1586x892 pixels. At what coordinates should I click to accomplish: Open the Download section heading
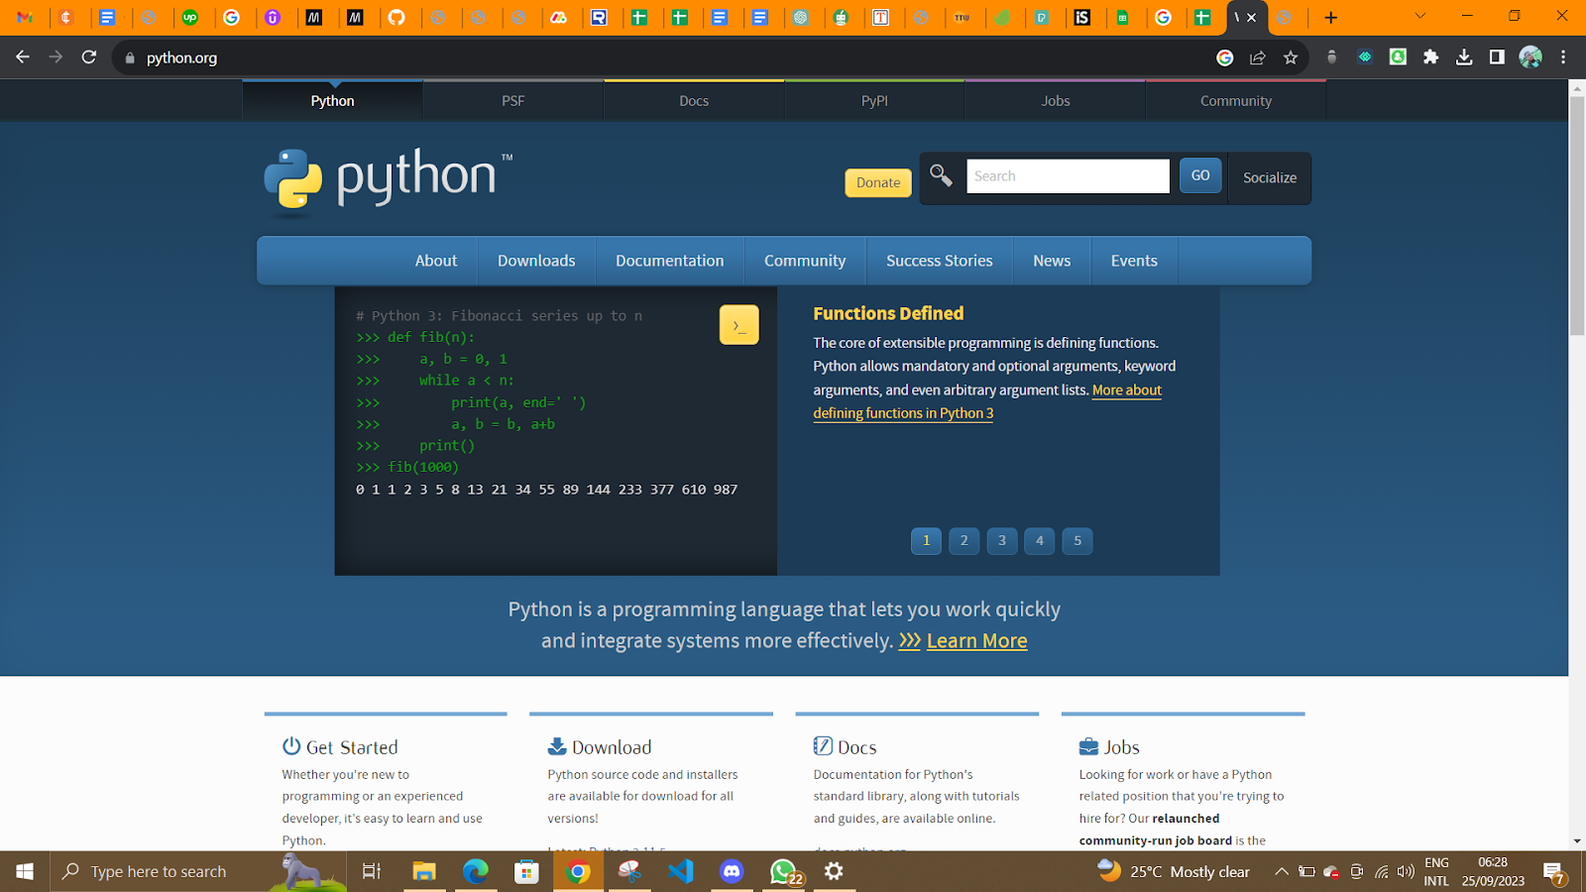[612, 747]
